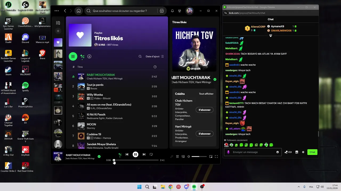Open the Browse icon in Spotify search bar
341x191 pixels.
(x=162, y=11)
